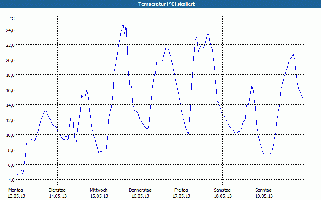Click the Donnerstag axis label
321x200 pixels.
pos(140,190)
